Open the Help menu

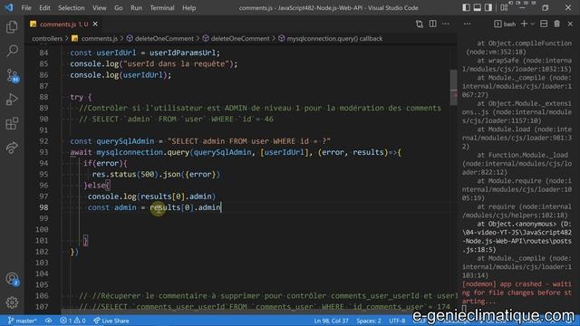(189, 8)
